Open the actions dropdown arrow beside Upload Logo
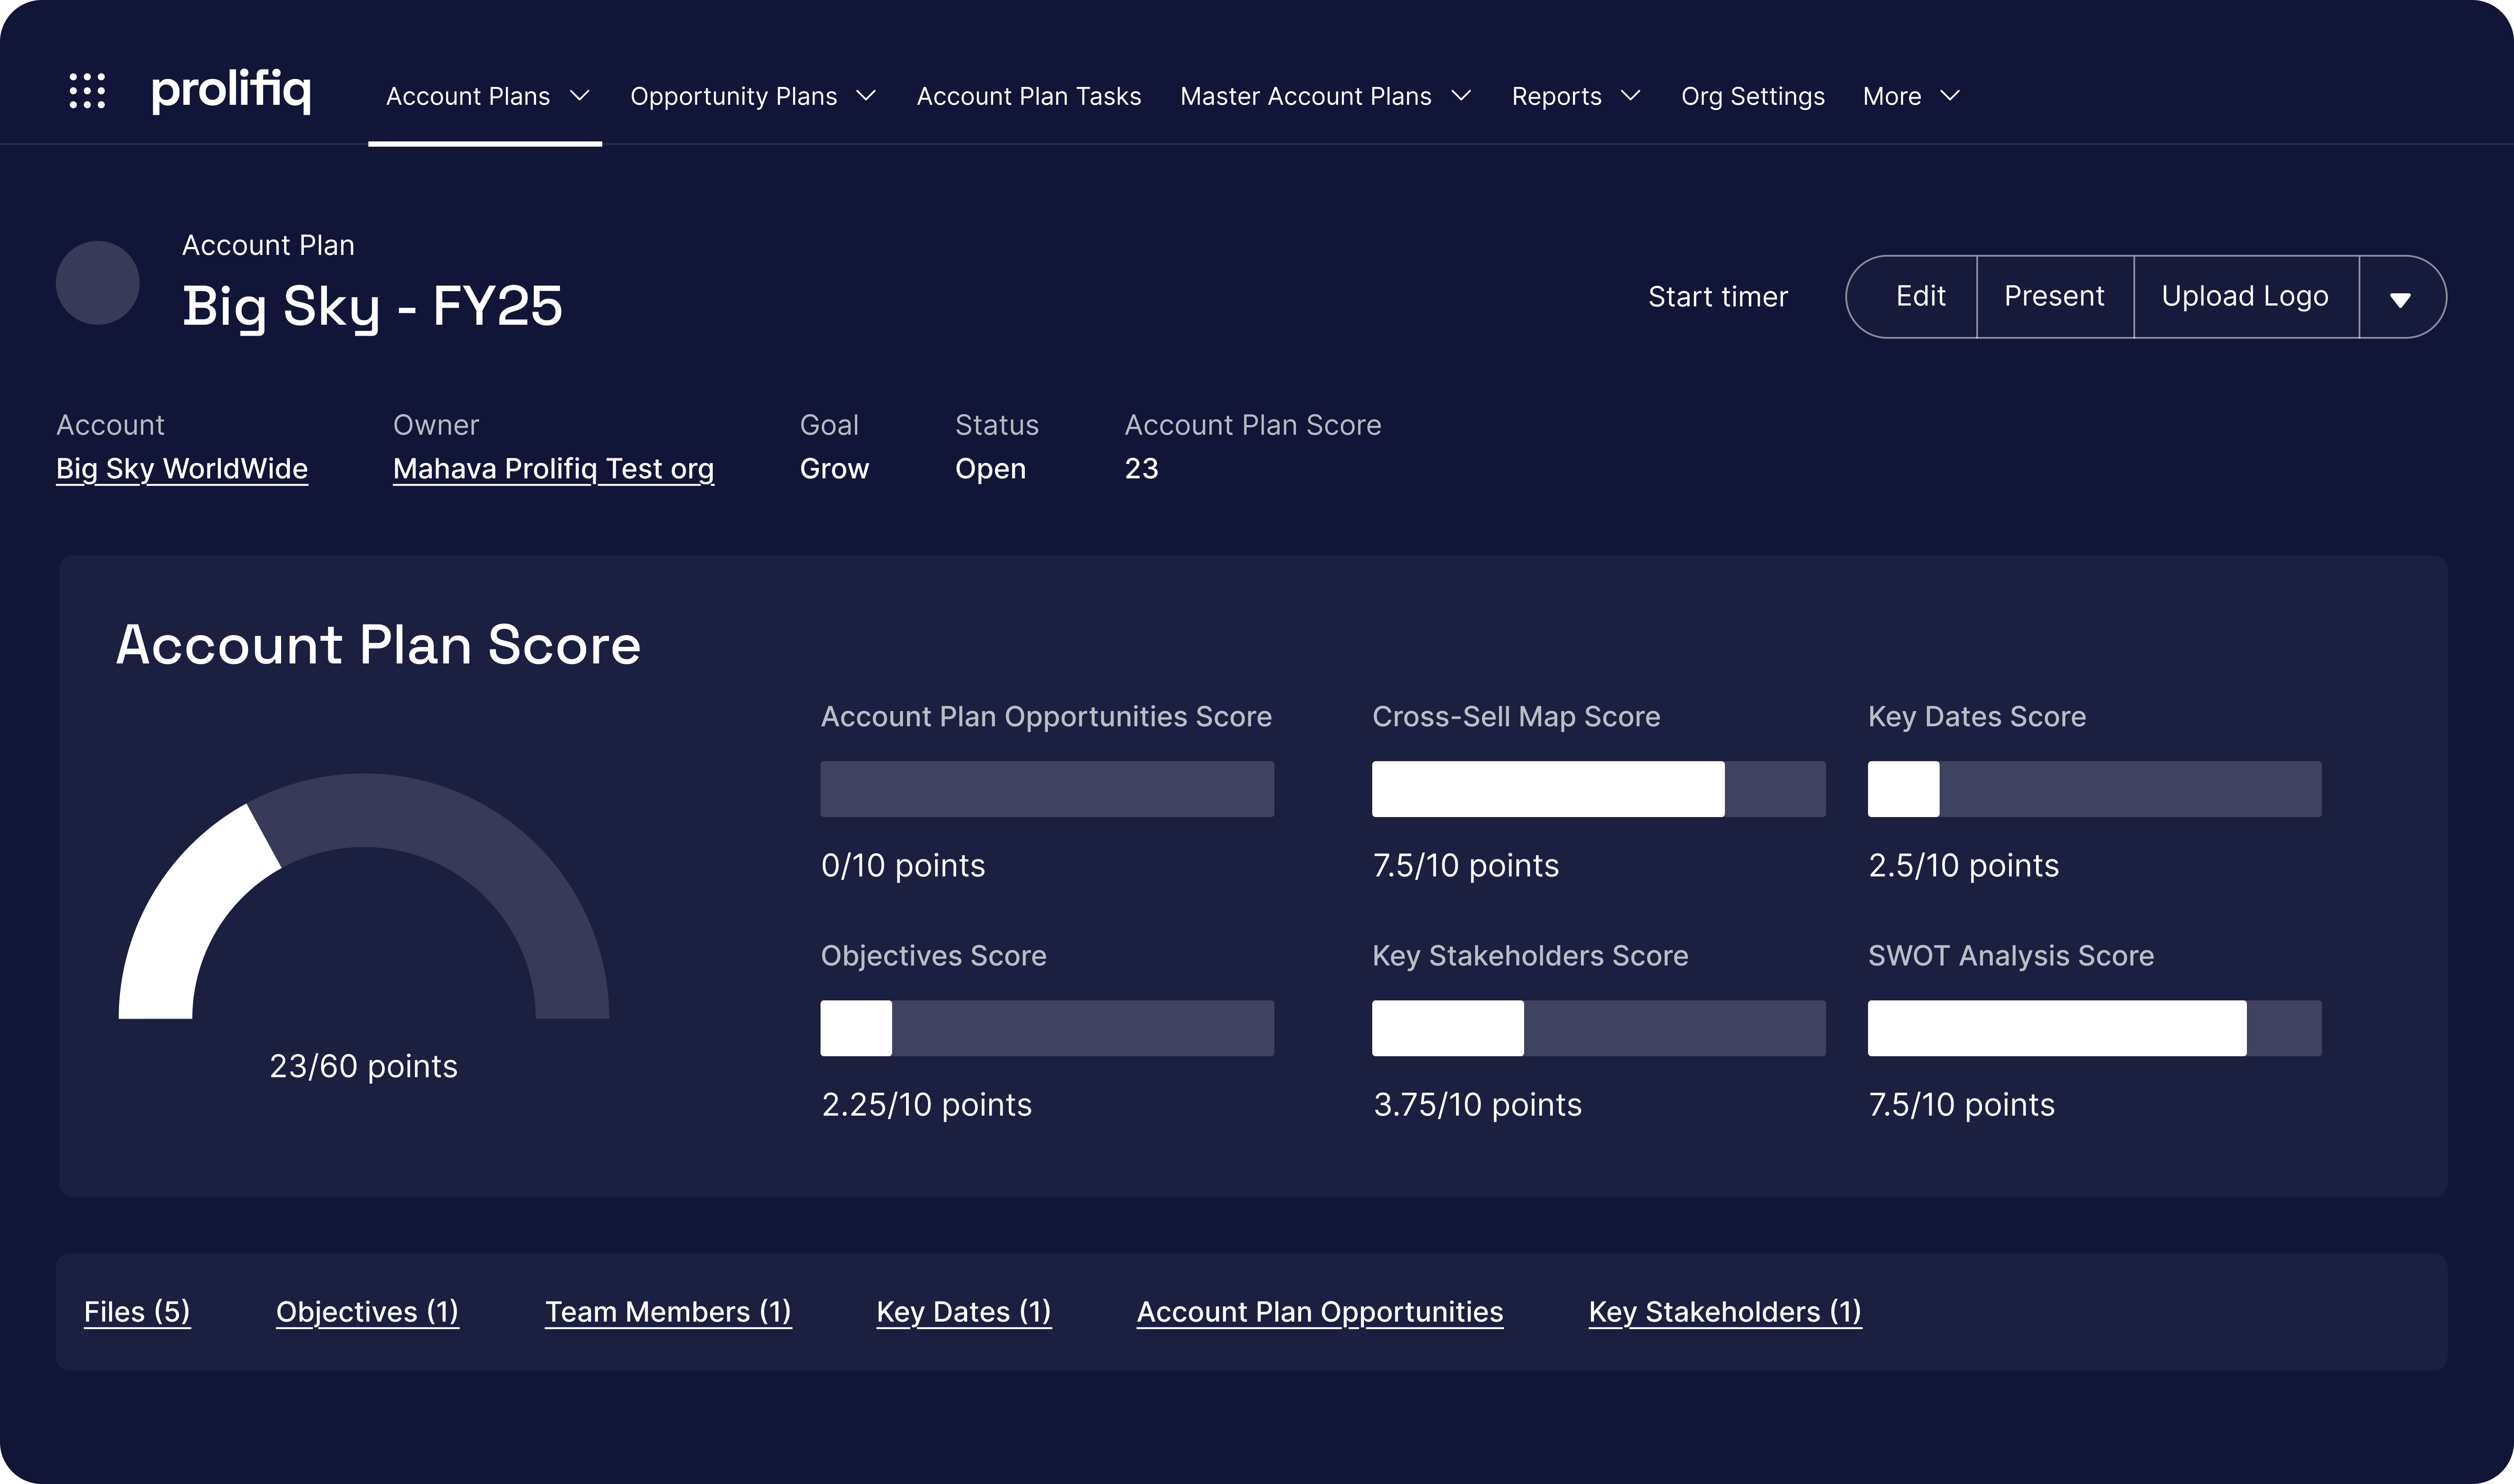2514x1484 pixels. [2400, 298]
